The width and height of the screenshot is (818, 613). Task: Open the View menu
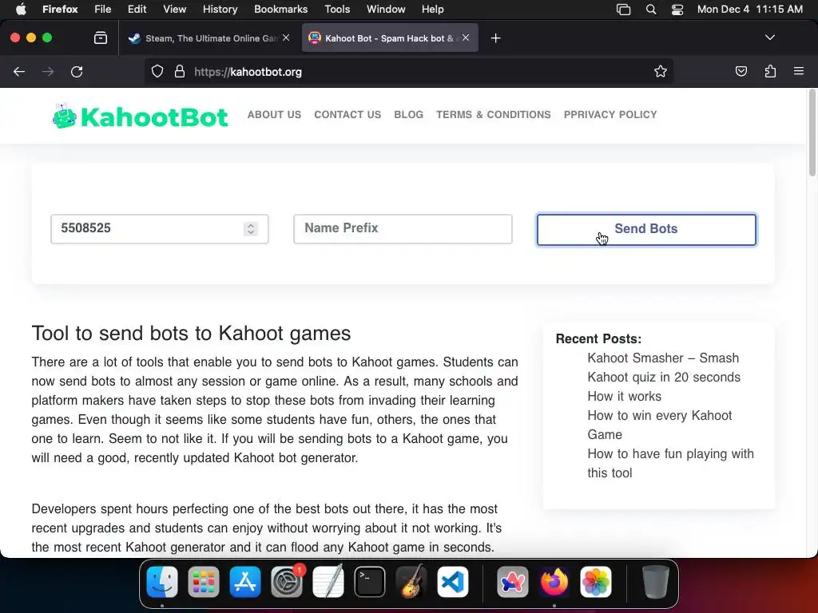coord(174,9)
